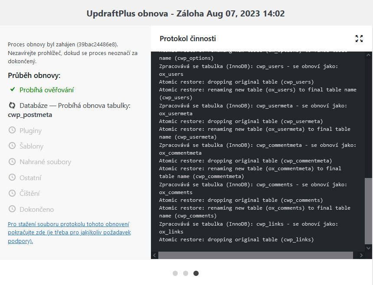Click the clock icon next to Čištění
Screen dimensions: 373x285
pos(12,193)
